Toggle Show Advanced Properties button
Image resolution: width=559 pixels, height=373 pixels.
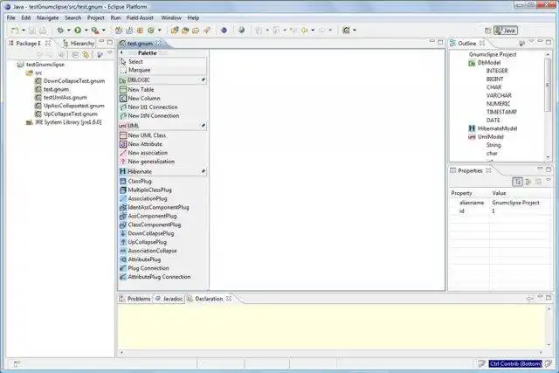click(x=528, y=182)
